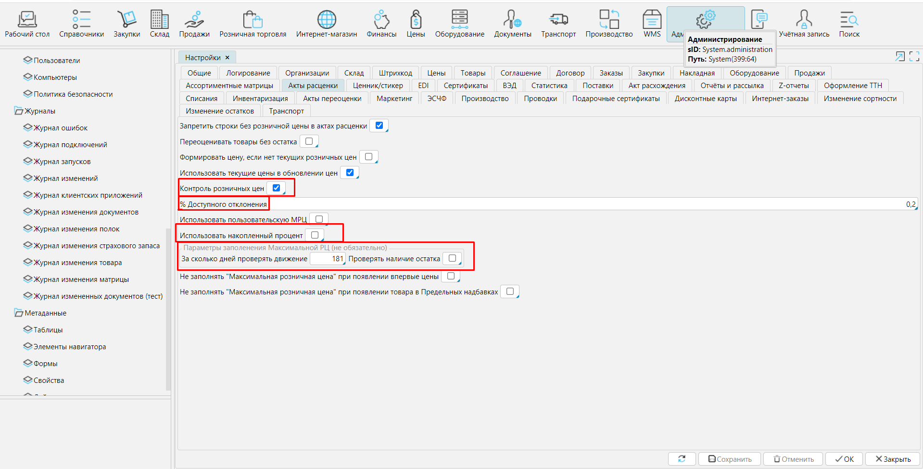Click the refresh icon button at bottom
This screenshot has width=923, height=469.
pyautogui.click(x=682, y=459)
